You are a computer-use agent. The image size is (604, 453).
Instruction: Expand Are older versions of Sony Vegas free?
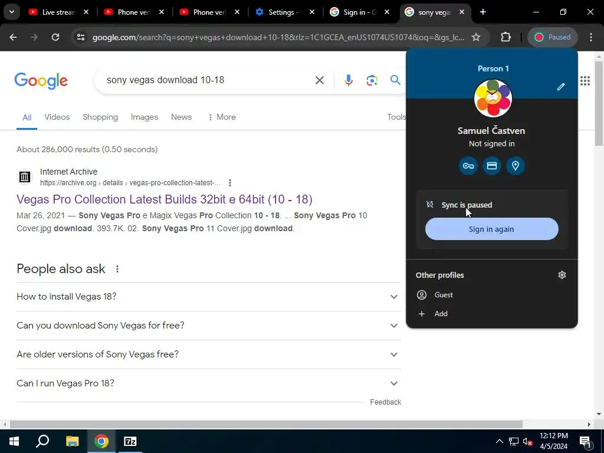[208, 354]
